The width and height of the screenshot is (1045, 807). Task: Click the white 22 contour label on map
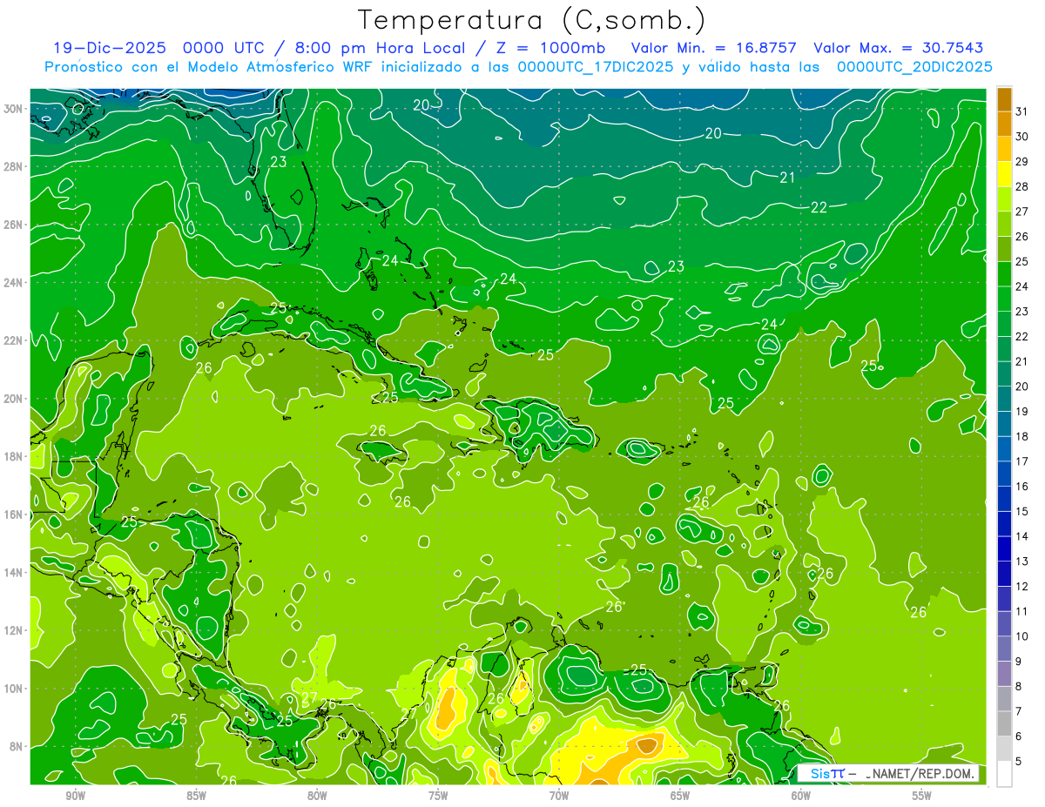[x=819, y=207]
